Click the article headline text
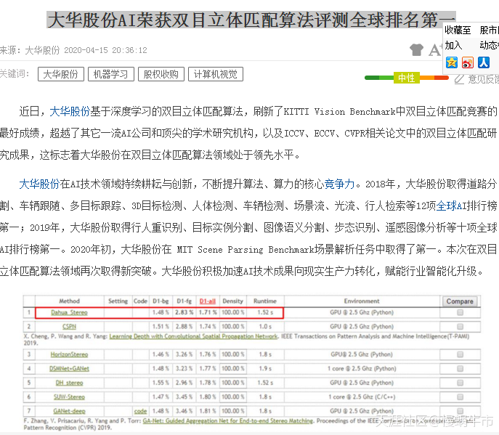Viewport: 499px width, 435px height. tap(251, 20)
